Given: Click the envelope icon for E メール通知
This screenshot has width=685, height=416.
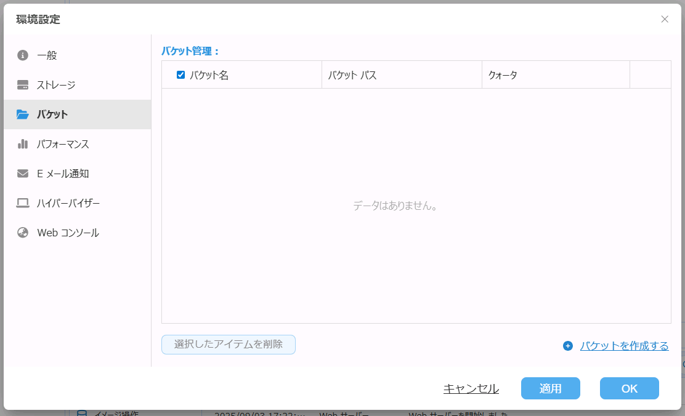Looking at the screenshot, I should point(23,174).
